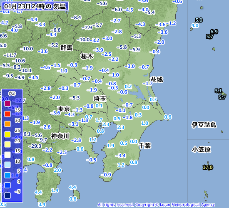Screen dimensions: 229x208
Task: Click the −4.6 temperature reading
Action: click(x=45, y=67)
